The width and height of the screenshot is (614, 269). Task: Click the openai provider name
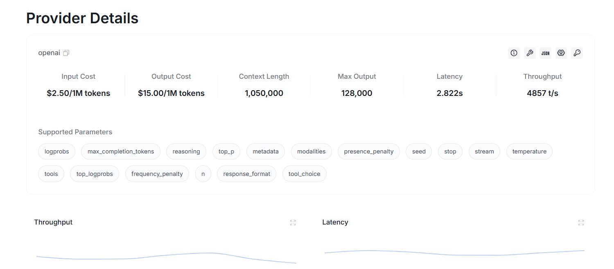(x=49, y=53)
